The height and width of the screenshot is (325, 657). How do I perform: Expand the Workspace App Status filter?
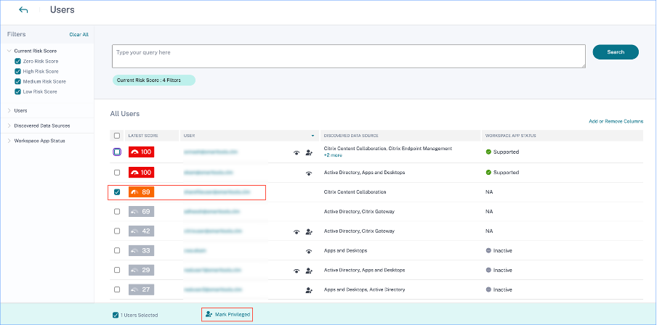9,140
